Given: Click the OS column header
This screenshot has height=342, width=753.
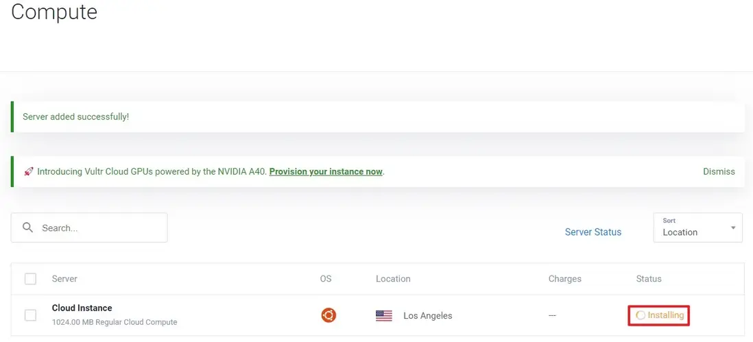Looking at the screenshot, I should tap(326, 279).
